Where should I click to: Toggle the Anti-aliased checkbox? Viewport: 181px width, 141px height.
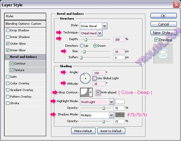pyautogui.click(x=98, y=92)
